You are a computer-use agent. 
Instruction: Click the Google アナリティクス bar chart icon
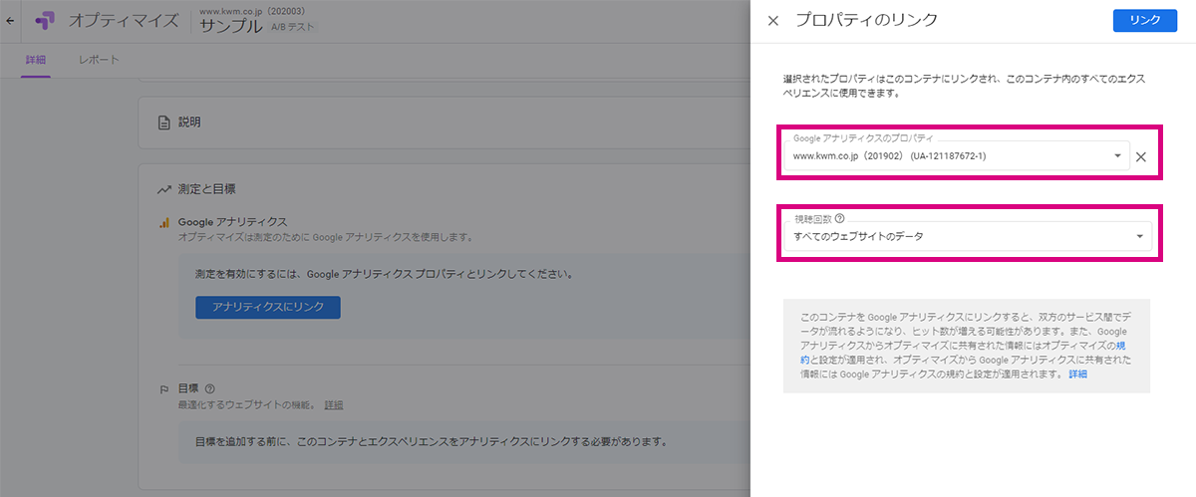[164, 222]
